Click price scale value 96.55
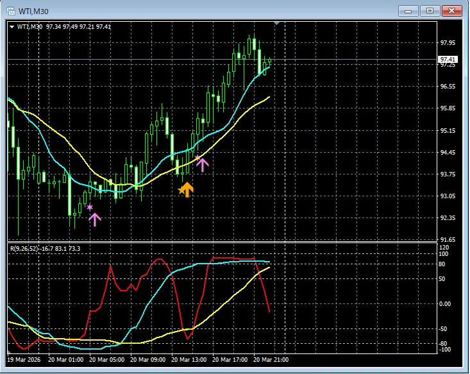470x374 pixels. point(448,87)
